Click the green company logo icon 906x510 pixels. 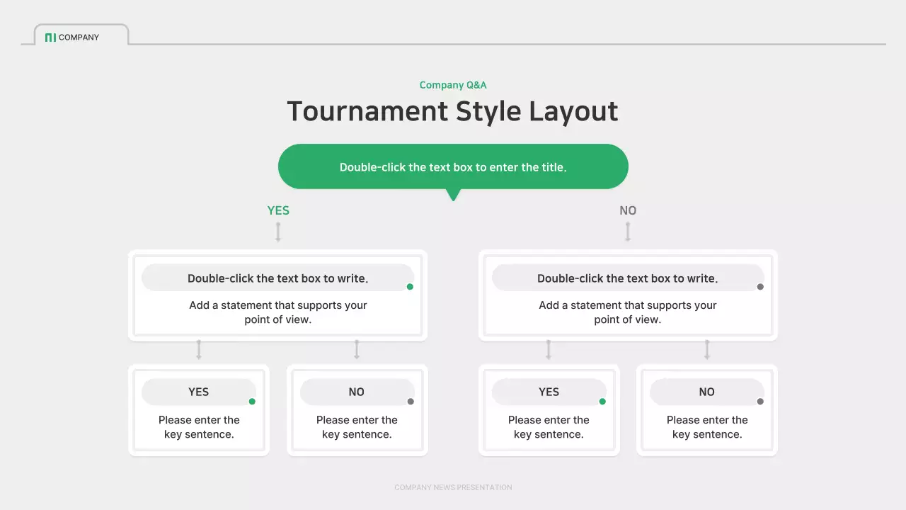pyautogui.click(x=50, y=37)
